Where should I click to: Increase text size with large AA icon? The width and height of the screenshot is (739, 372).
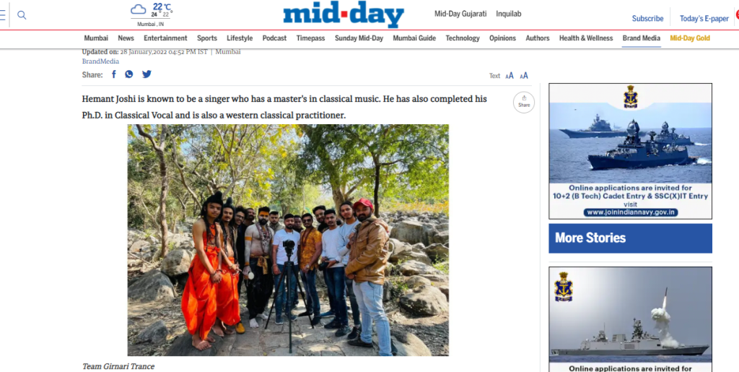pos(524,75)
